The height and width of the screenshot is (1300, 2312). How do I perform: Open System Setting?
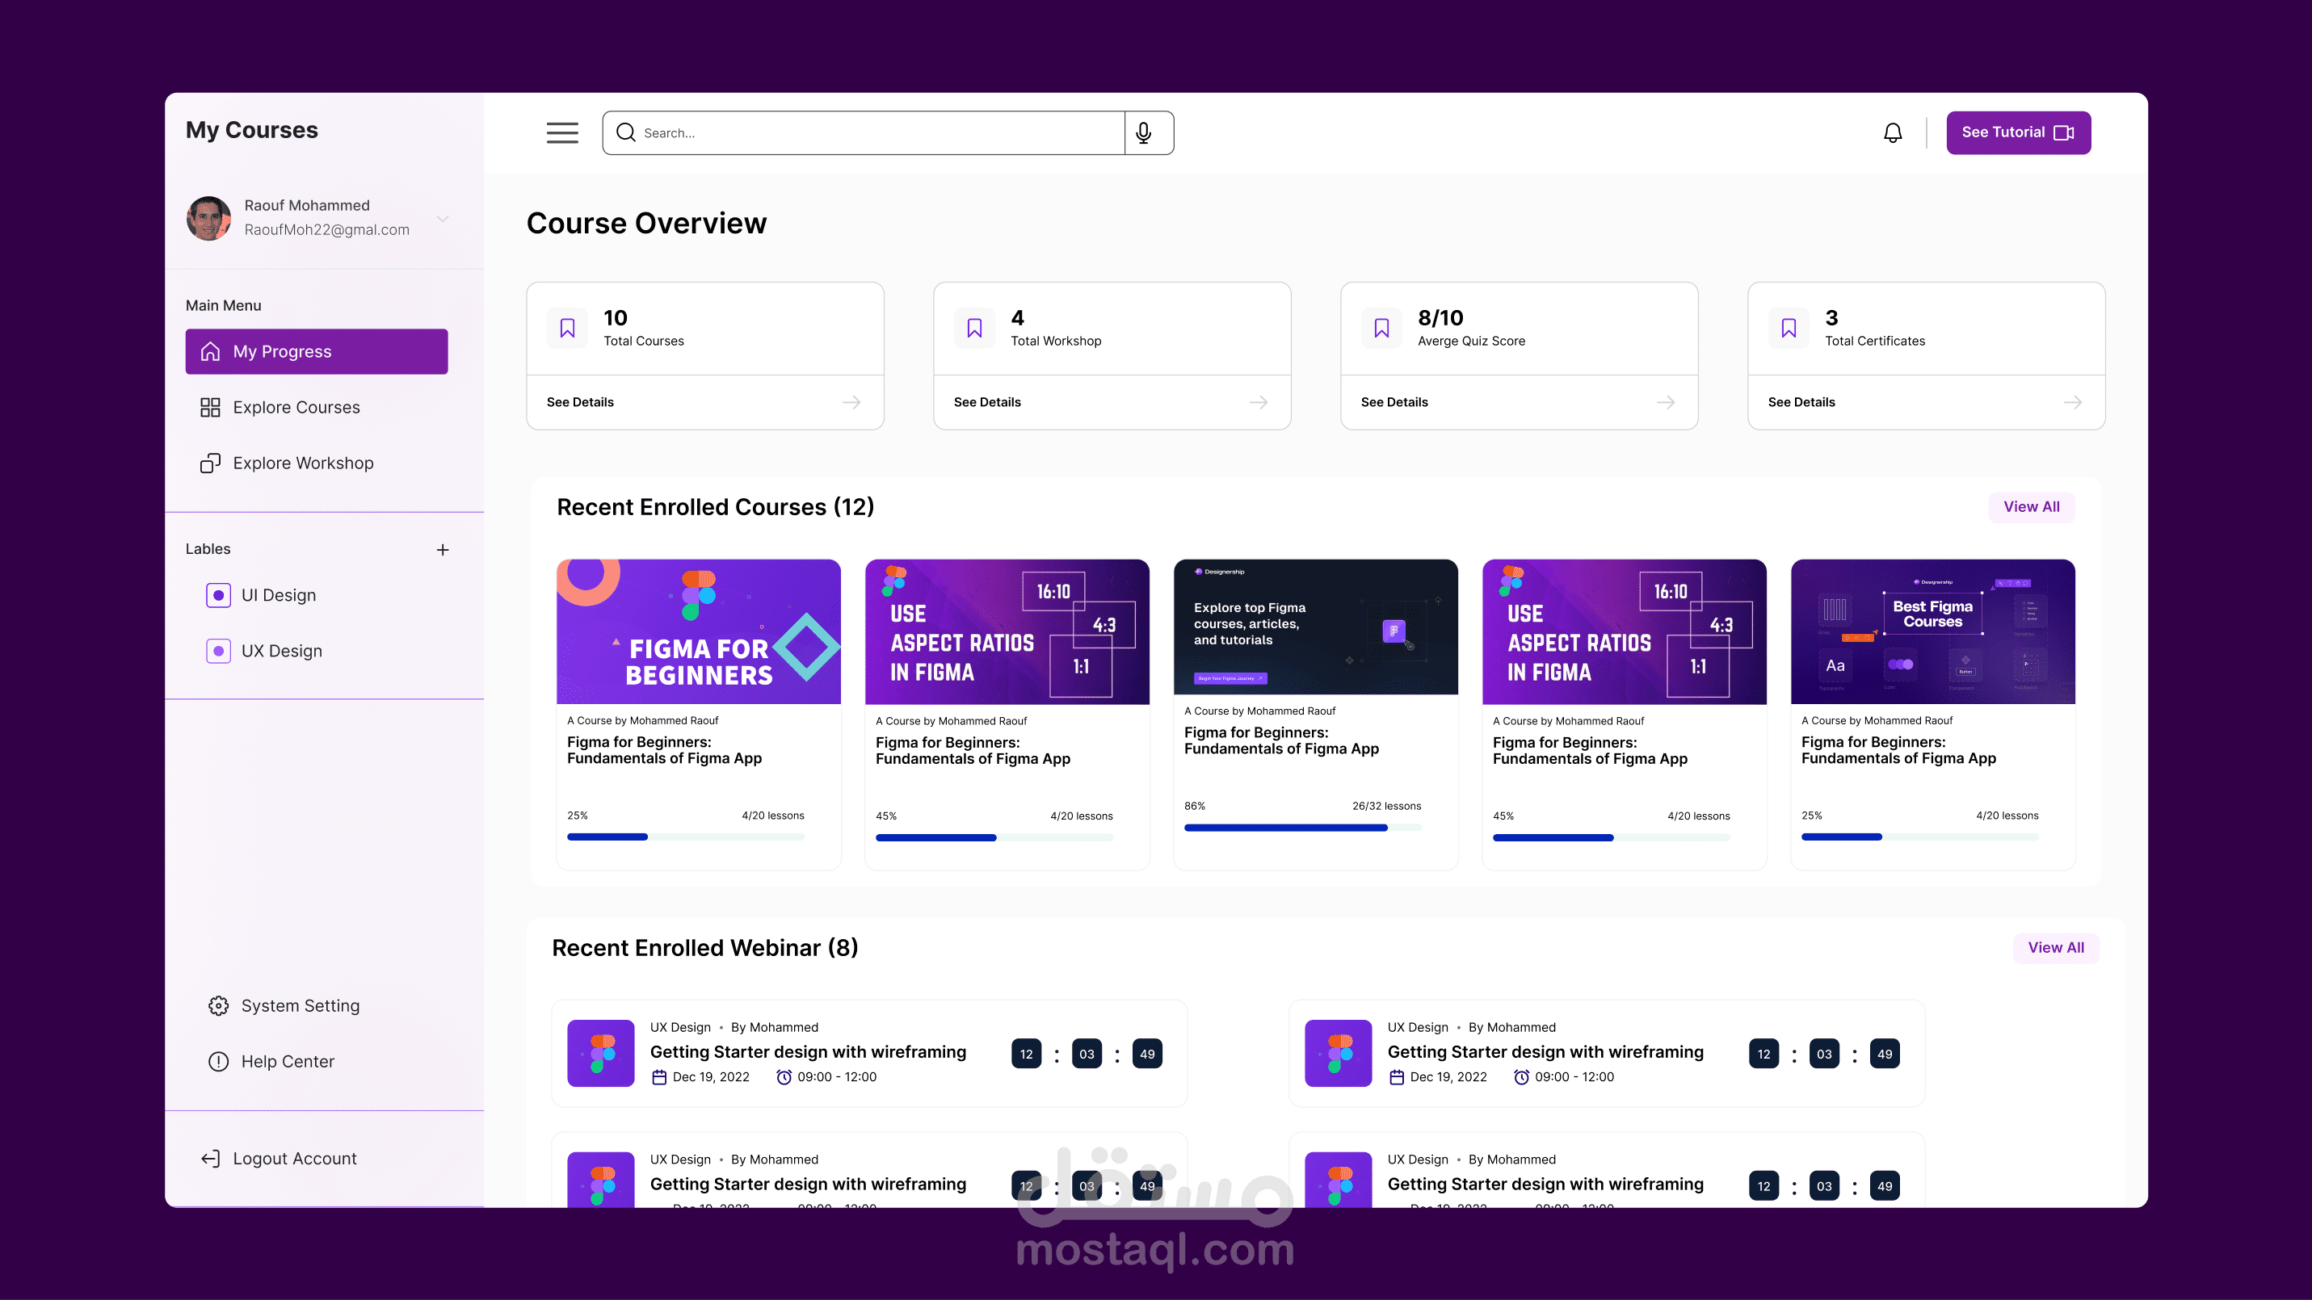pos(284,1006)
